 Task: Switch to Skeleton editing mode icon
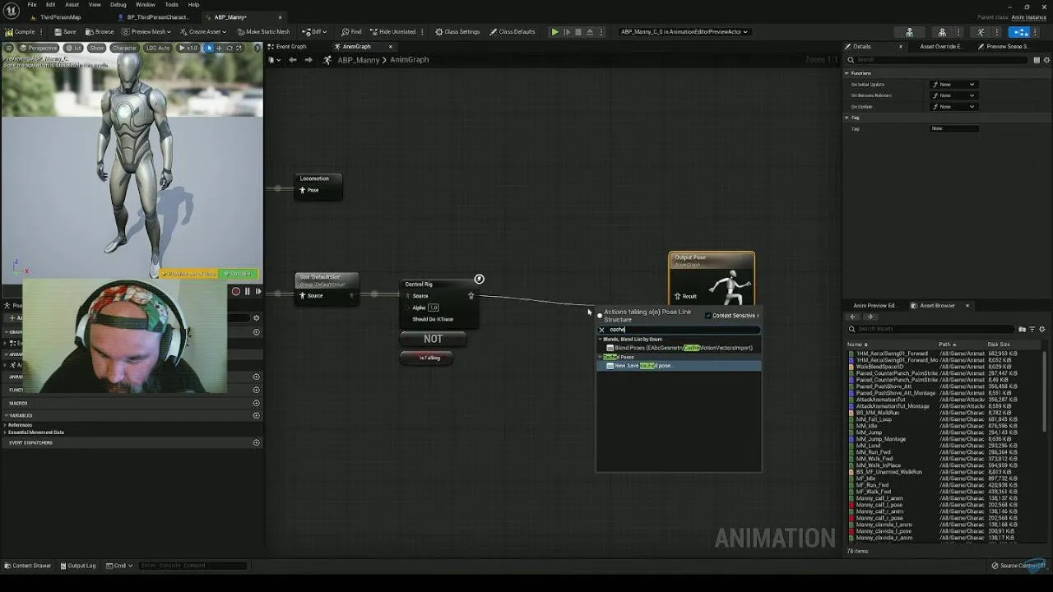pyautogui.click(x=909, y=32)
